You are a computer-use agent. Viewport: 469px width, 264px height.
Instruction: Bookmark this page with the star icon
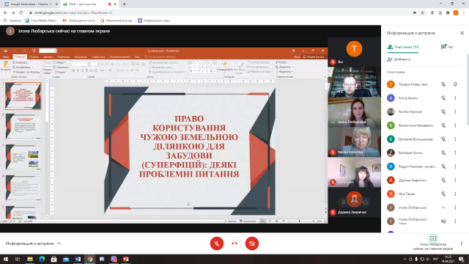click(x=422, y=12)
